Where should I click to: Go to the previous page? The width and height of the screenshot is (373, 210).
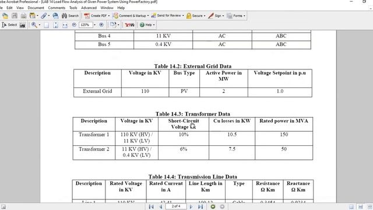tap(161, 206)
